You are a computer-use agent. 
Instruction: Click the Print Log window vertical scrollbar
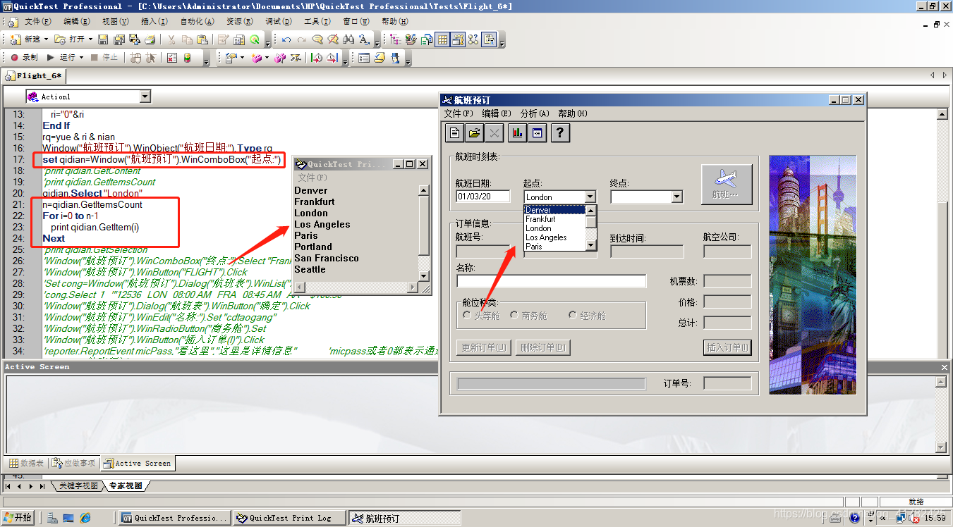(x=423, y=232)
